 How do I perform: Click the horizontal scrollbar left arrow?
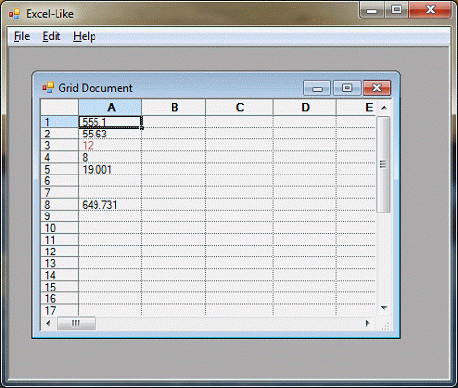pos(48,323)
